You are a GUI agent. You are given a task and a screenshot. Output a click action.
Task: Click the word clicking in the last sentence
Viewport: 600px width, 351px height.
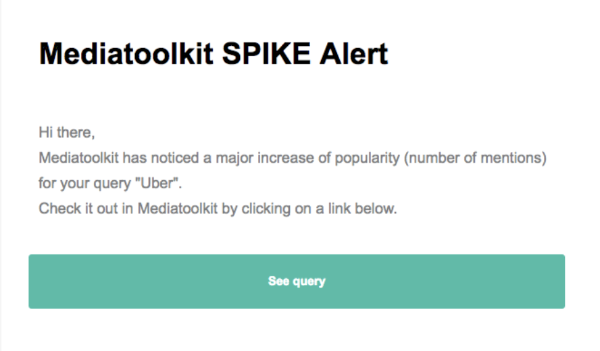pos(266,209)
